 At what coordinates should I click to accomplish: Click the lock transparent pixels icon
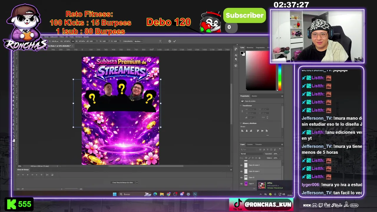pos(246,158)
